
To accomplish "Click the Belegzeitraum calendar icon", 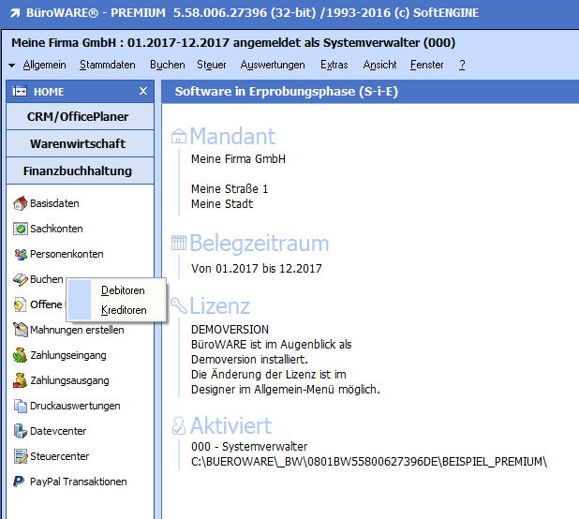I will pyautogui.click(x=179, y=243).
